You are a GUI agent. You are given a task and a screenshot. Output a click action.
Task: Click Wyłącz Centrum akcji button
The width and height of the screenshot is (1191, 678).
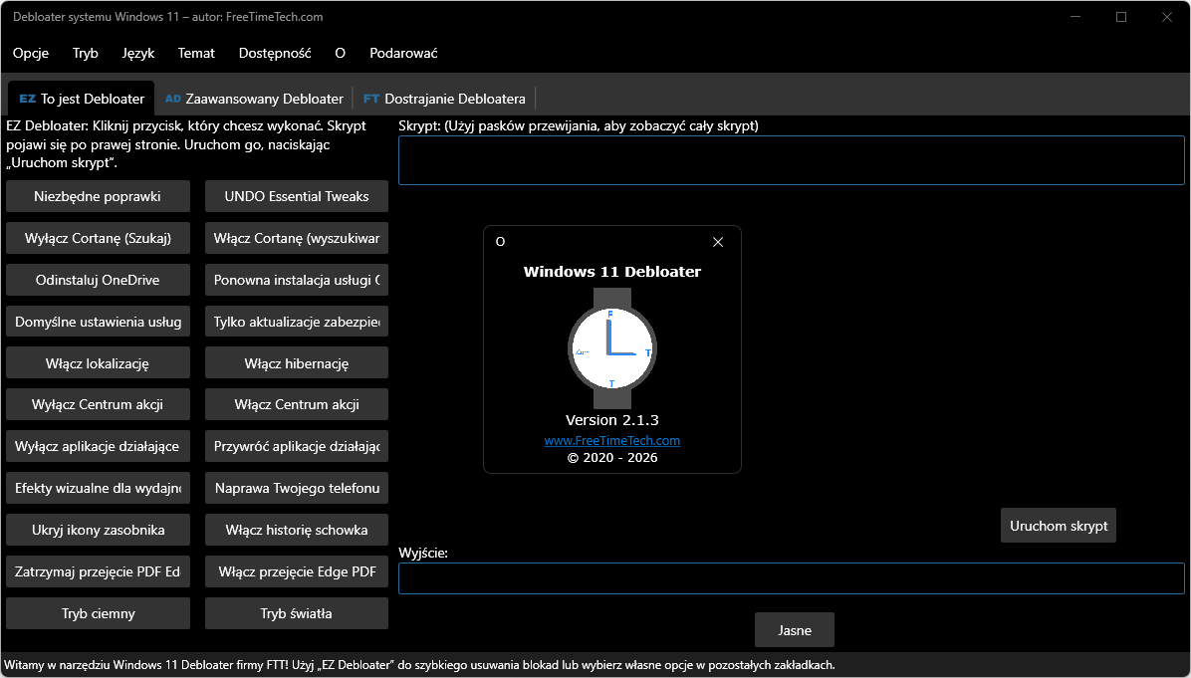98,404
